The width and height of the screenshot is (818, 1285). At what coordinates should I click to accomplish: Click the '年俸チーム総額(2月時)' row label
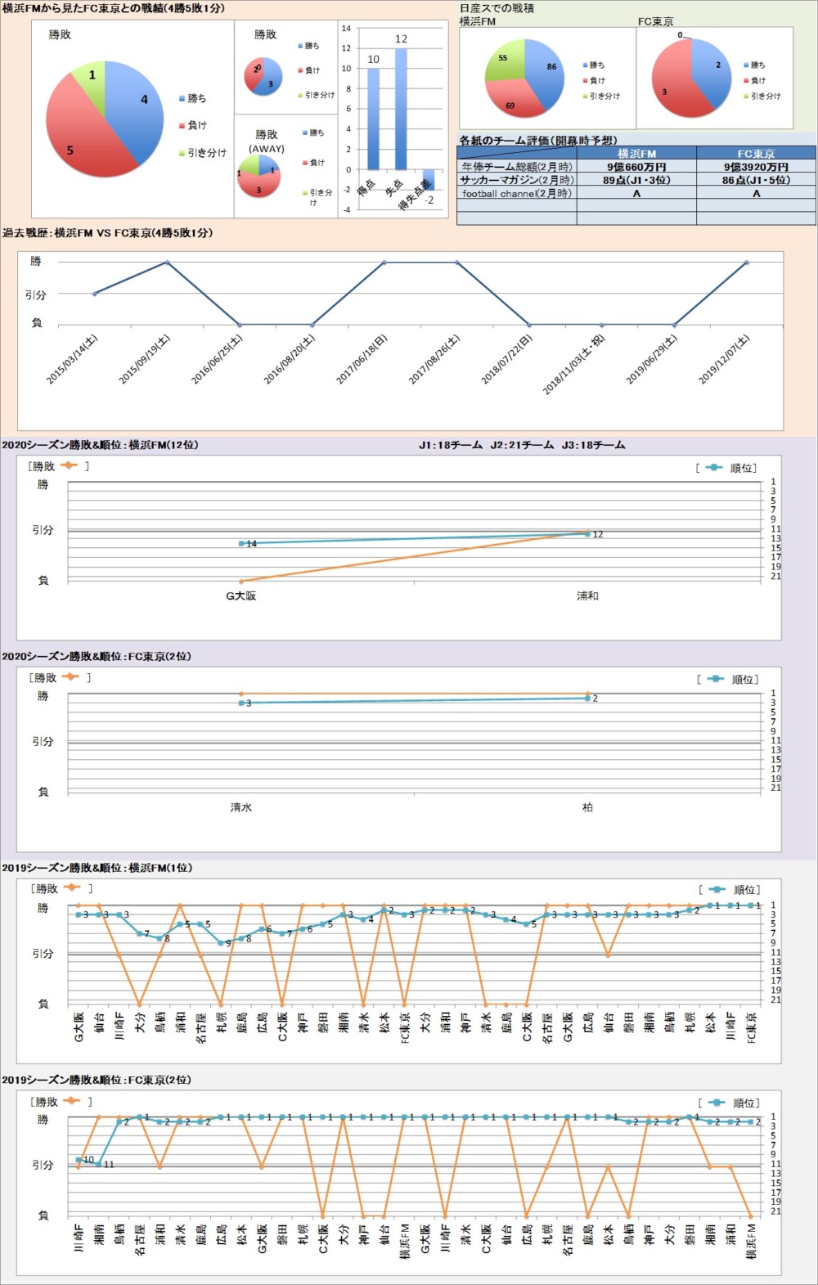[x=517, y=167]
